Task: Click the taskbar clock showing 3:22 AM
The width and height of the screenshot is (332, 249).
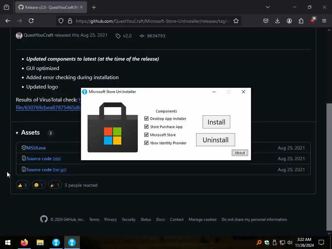Action: 304,243
